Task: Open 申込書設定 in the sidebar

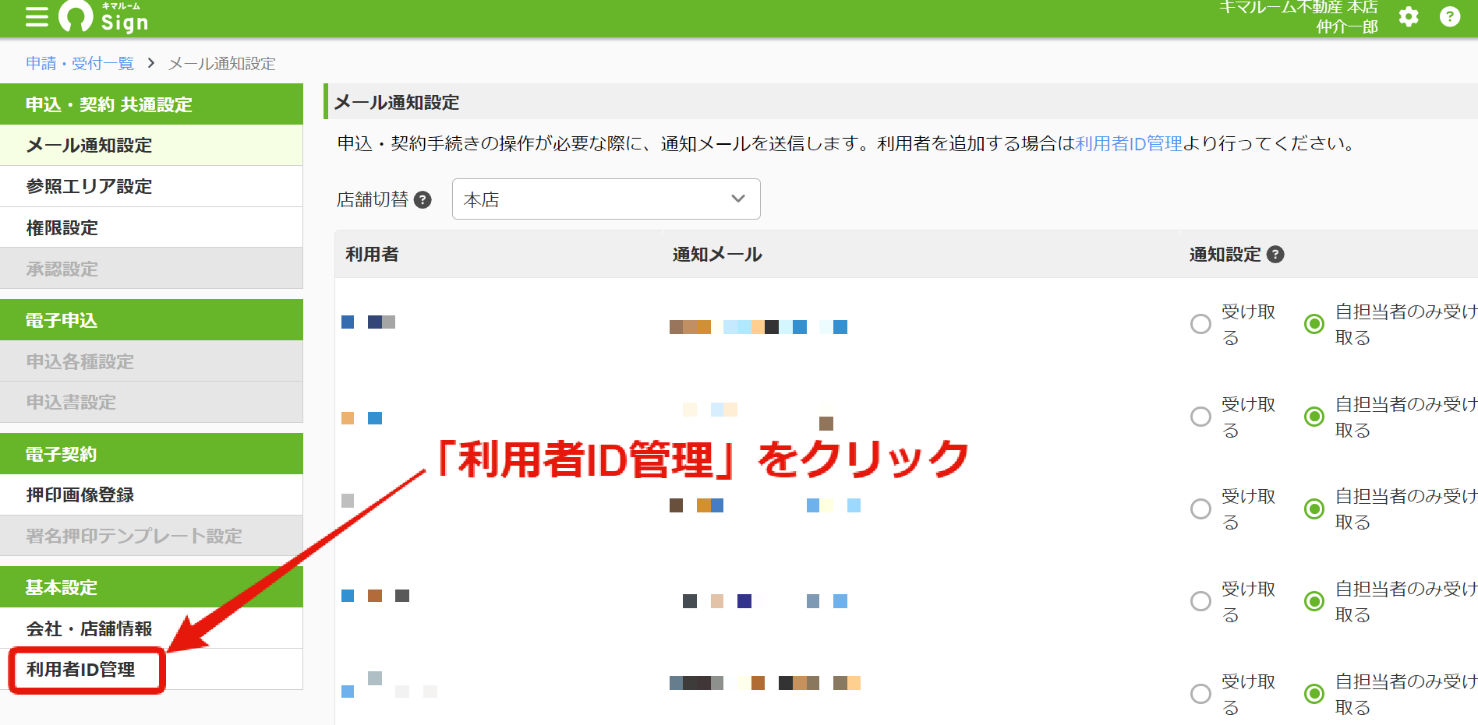Action: click(151, 402)
